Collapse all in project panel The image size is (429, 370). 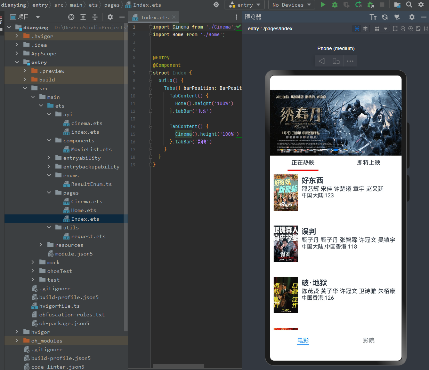tap(95, 17)
